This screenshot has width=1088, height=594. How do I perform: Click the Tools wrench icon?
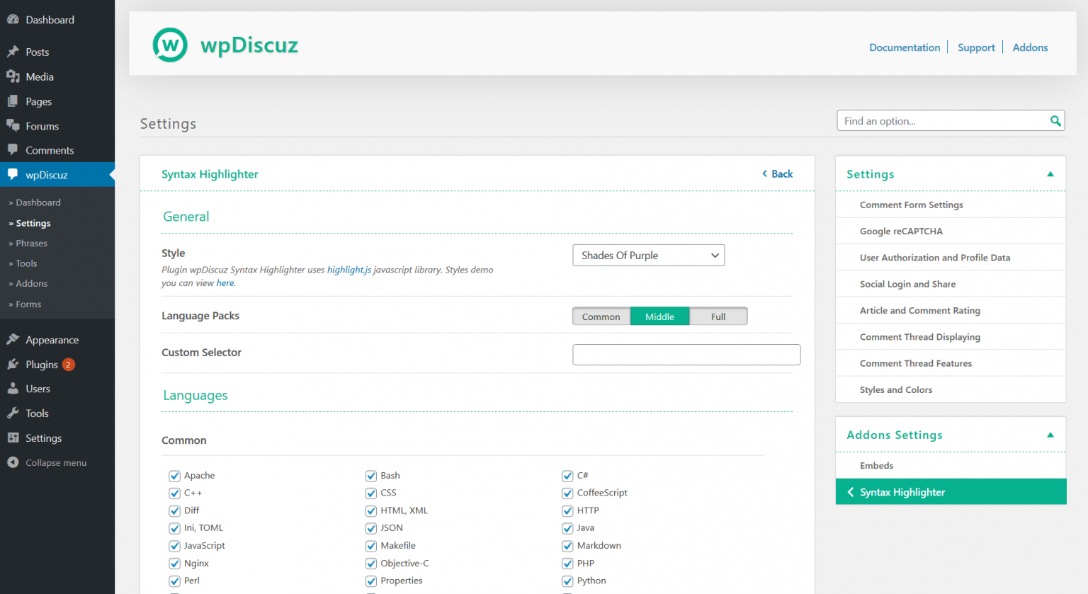coord(13,413)
